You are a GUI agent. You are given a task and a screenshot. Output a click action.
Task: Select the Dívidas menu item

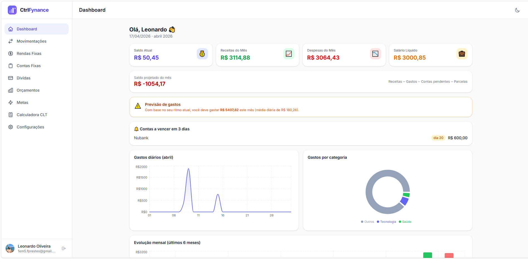click(24, 78)
